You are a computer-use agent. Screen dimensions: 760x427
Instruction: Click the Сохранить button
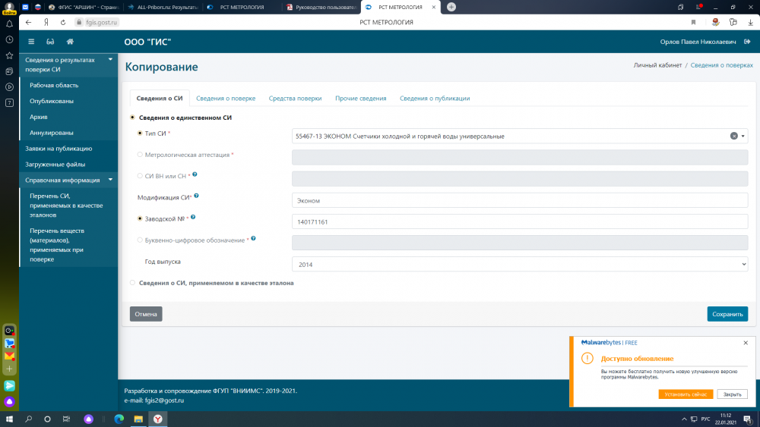727,314
